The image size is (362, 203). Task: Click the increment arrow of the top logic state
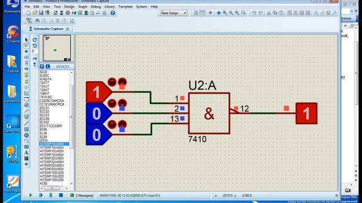tap(112, 82)
